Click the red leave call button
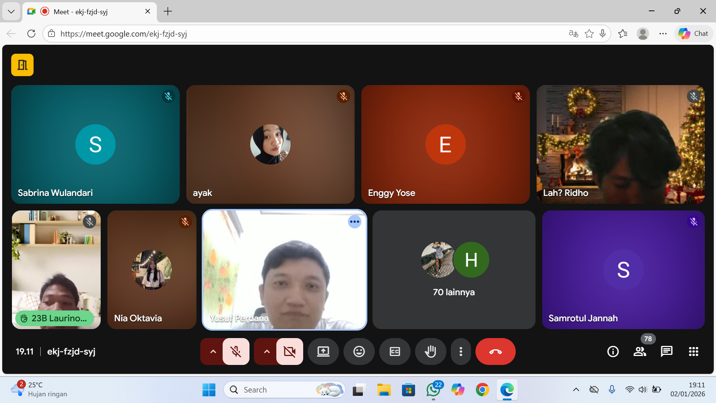Image resolution: width=716 pixels, height=403 pixels. (495, 352)
